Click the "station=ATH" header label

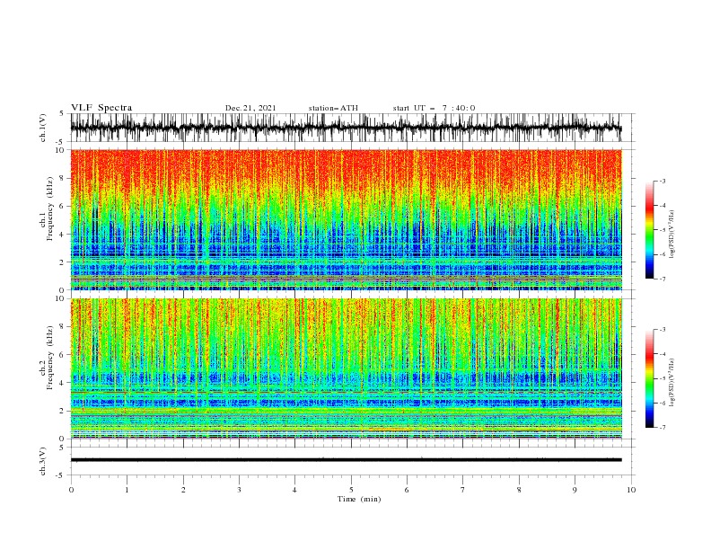[333, 108]
